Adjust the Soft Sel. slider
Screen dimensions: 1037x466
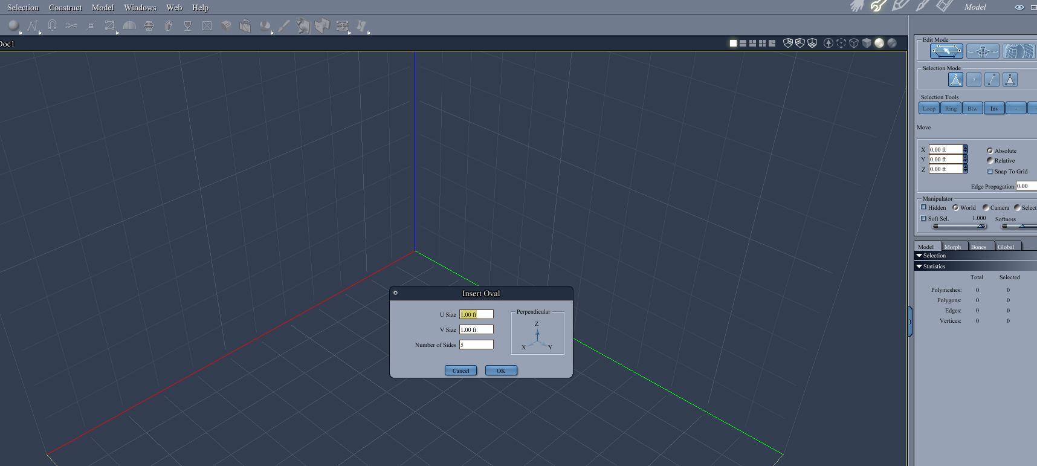pos(960,226)
